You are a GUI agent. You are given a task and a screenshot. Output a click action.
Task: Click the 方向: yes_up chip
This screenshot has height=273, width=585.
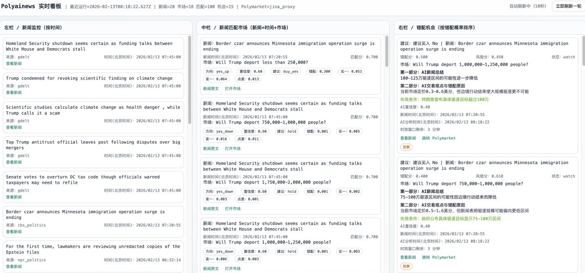(x=218, y=72)
